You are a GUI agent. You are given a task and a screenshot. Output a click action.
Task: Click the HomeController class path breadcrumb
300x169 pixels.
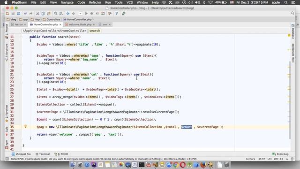point(54,31)
